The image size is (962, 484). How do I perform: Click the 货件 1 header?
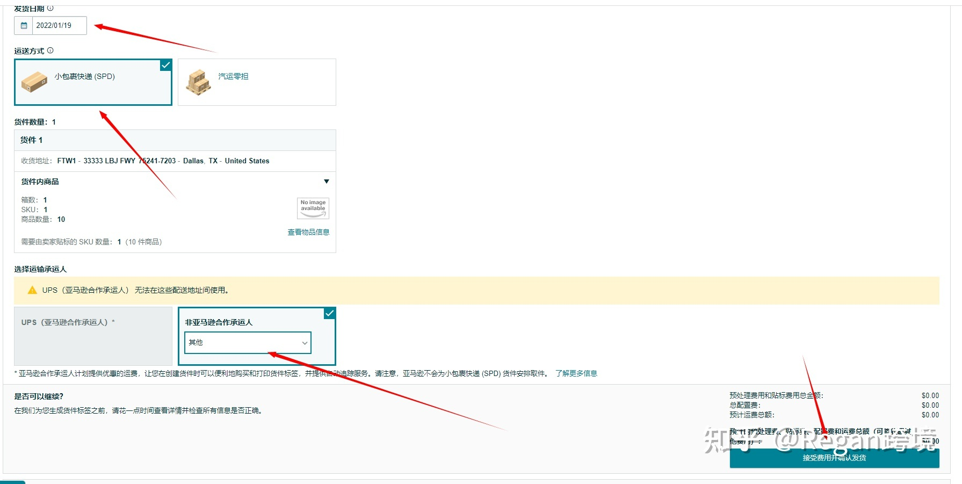(175, 140)
